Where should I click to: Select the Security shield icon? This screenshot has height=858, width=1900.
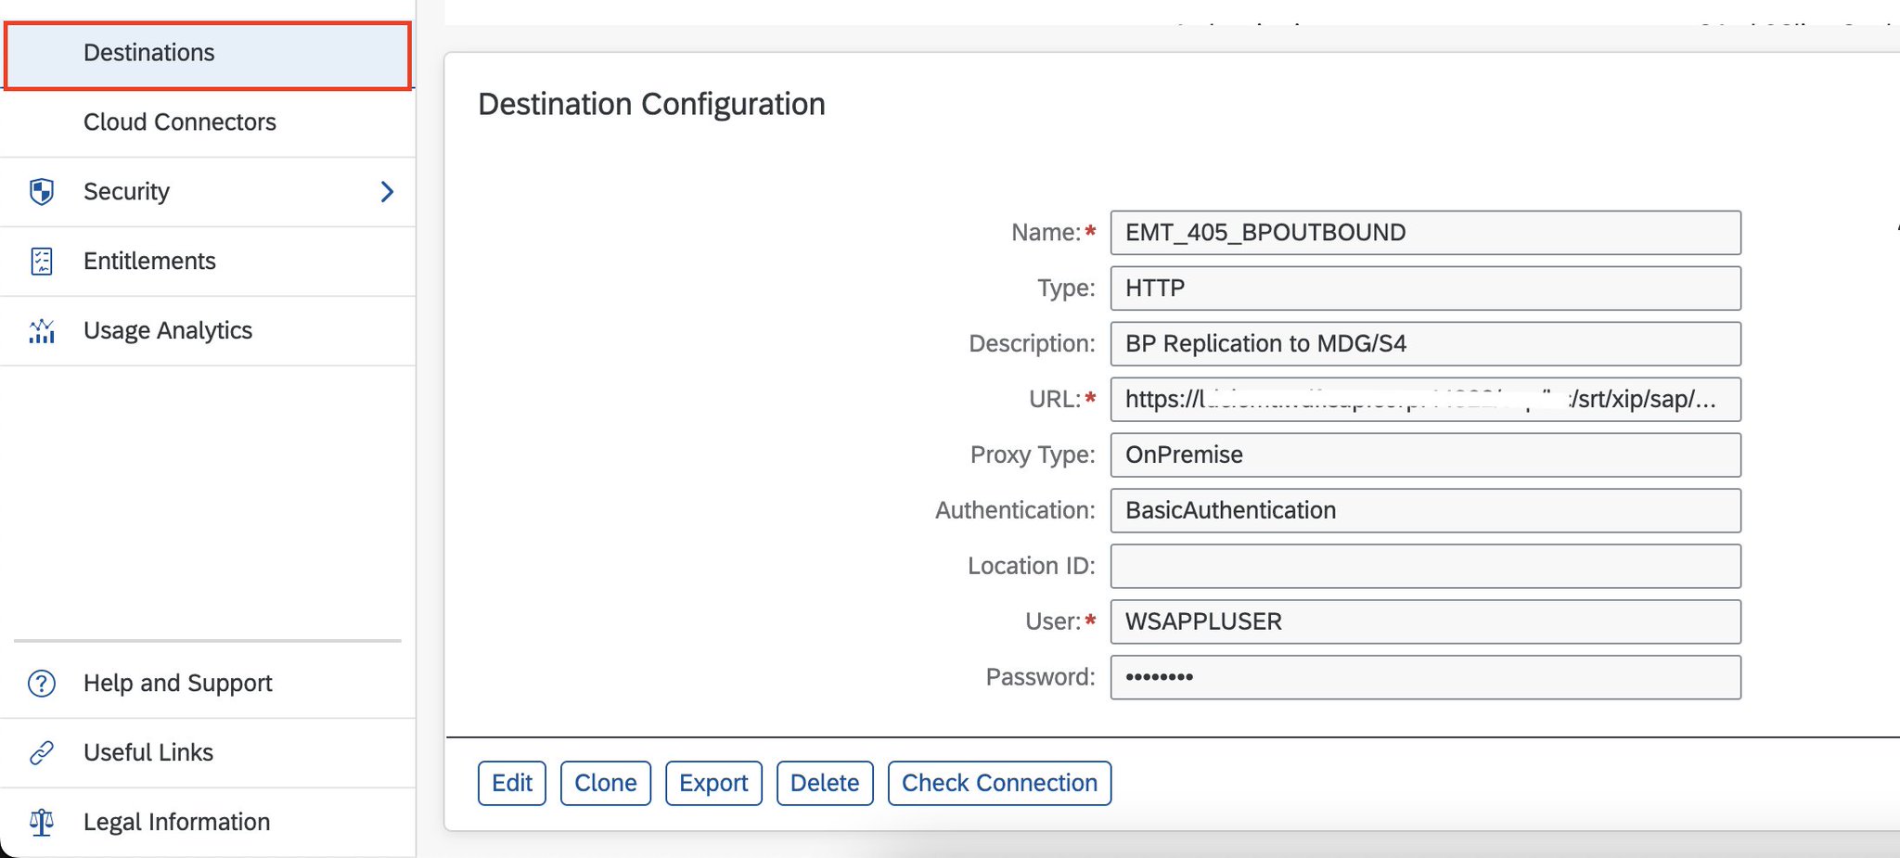pyautogui.click(x=42, y=191)
